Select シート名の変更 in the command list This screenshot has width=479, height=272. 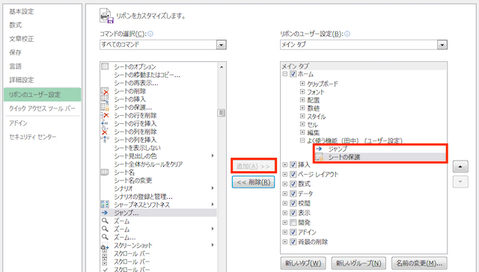click(x=133, y=180)
